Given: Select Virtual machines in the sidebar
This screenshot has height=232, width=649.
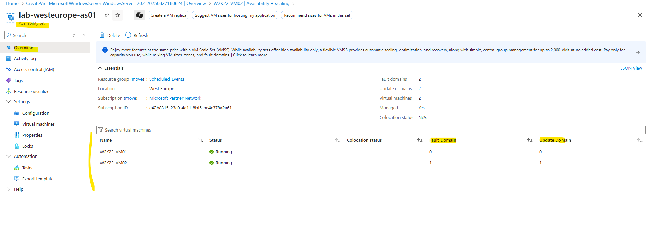Looking at the screenshot, I should click(38, 124).
